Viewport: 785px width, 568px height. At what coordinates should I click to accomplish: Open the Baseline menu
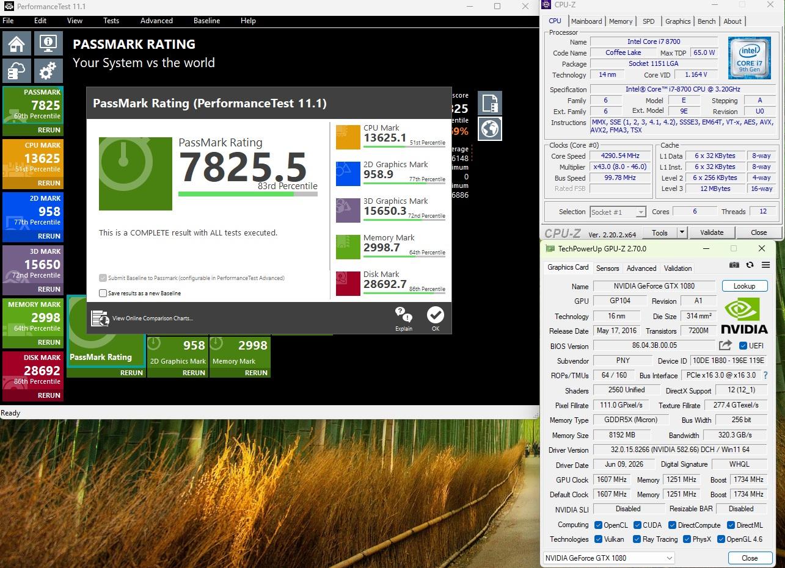206,20
